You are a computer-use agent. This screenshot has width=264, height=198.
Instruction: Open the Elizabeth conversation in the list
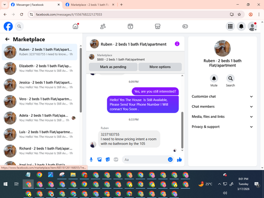40,68
